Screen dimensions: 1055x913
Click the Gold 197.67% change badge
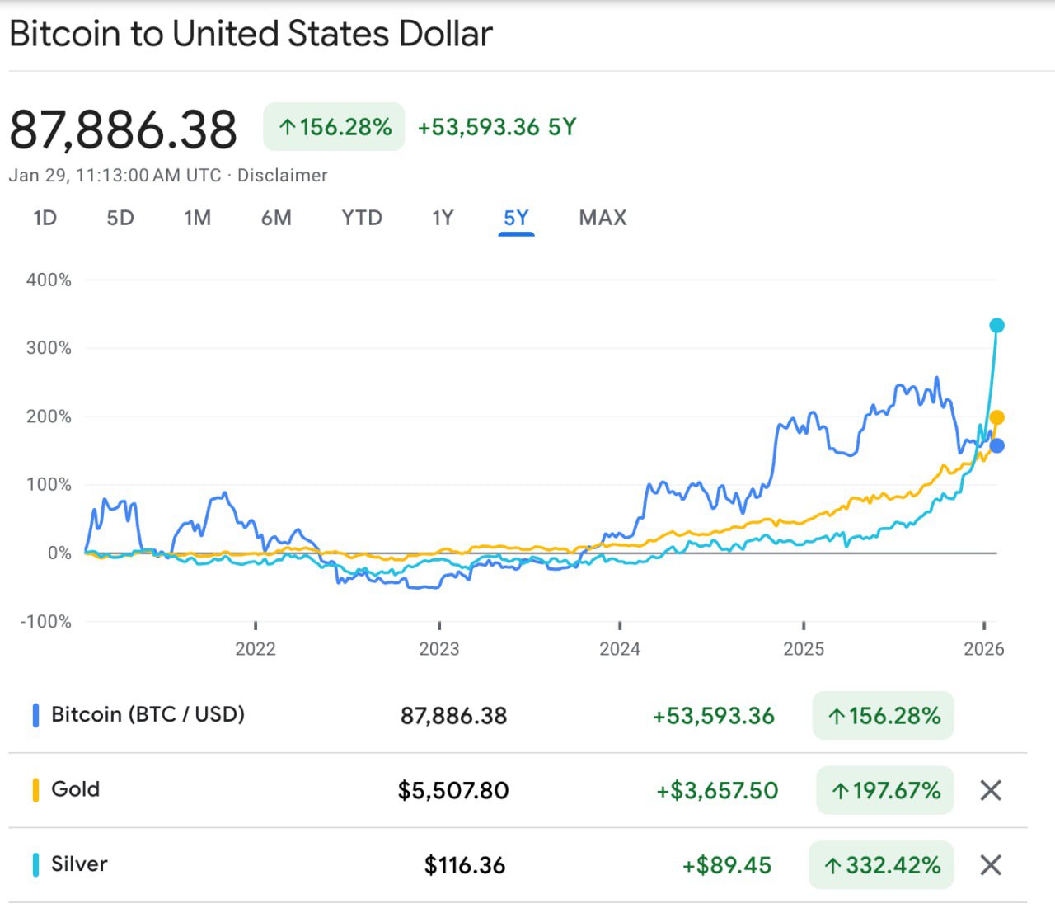click(x=885, y=790)
